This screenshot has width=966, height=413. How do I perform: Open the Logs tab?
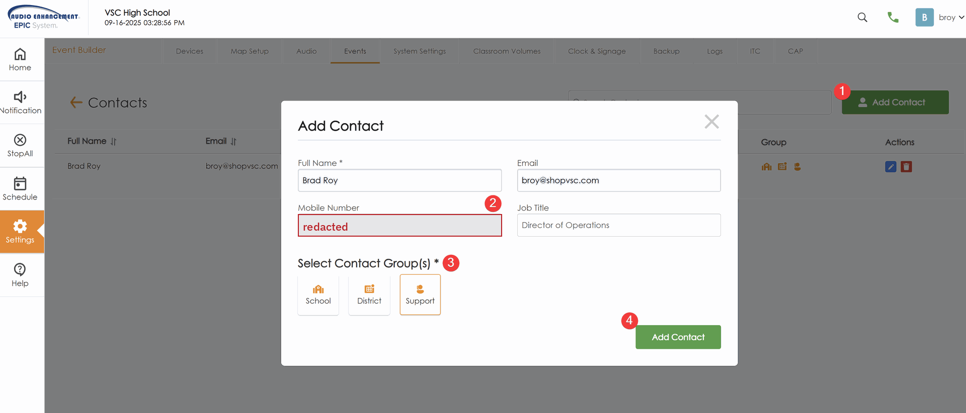[714, 51]
